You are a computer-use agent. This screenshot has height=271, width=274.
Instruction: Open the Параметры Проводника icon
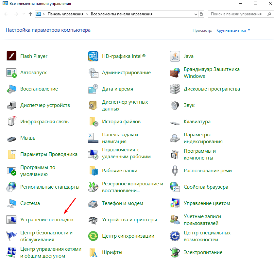point(12,154)
